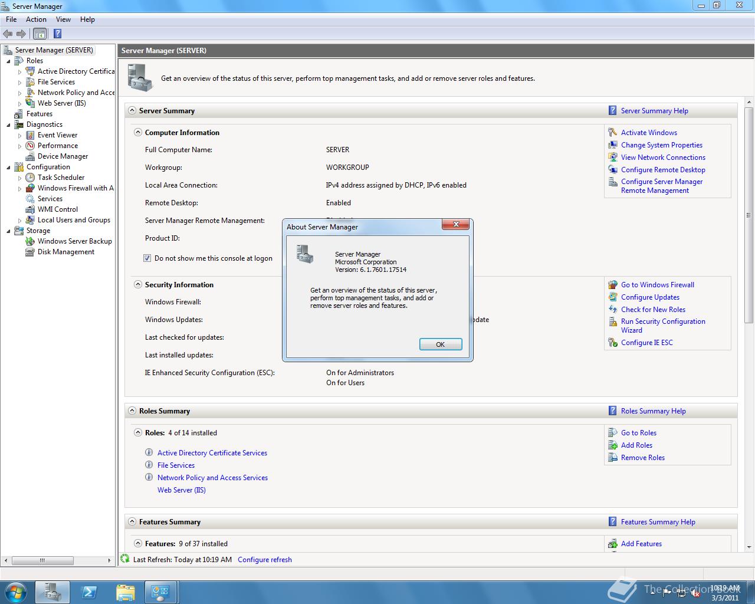755x604 pixels.
Task: Open the File menu
Action: (11, 19)
